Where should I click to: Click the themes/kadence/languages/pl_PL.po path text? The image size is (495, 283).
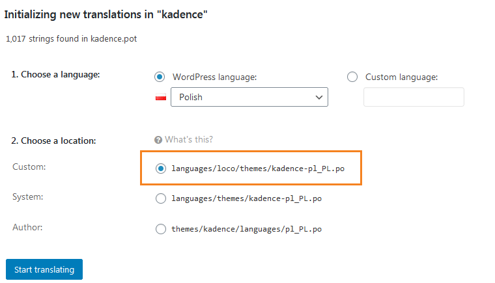coord(246,229)
